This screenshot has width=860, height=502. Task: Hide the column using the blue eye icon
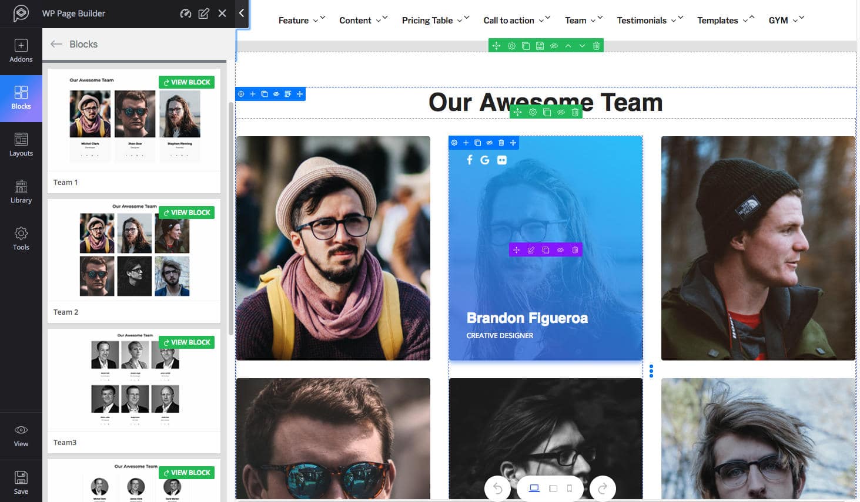[488, 143]
